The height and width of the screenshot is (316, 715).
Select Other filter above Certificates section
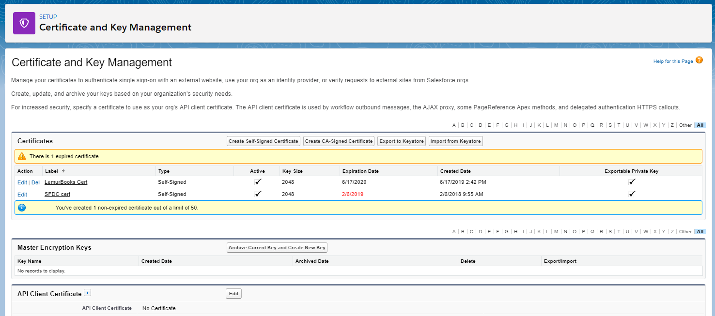[x=685, y=125]
